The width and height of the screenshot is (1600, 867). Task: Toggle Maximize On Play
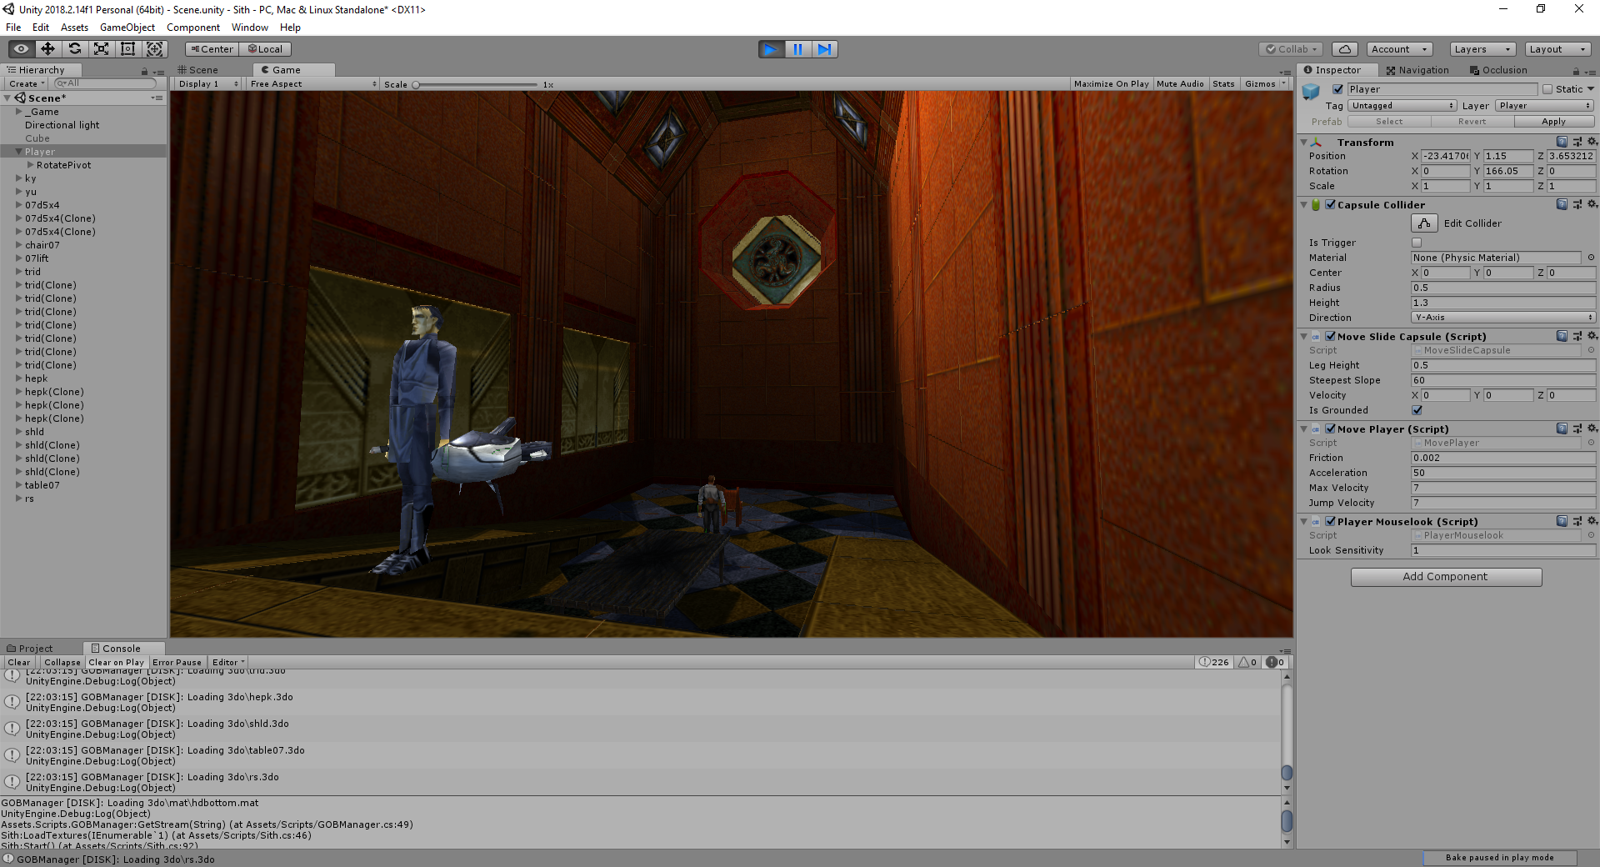(1111, 84)
